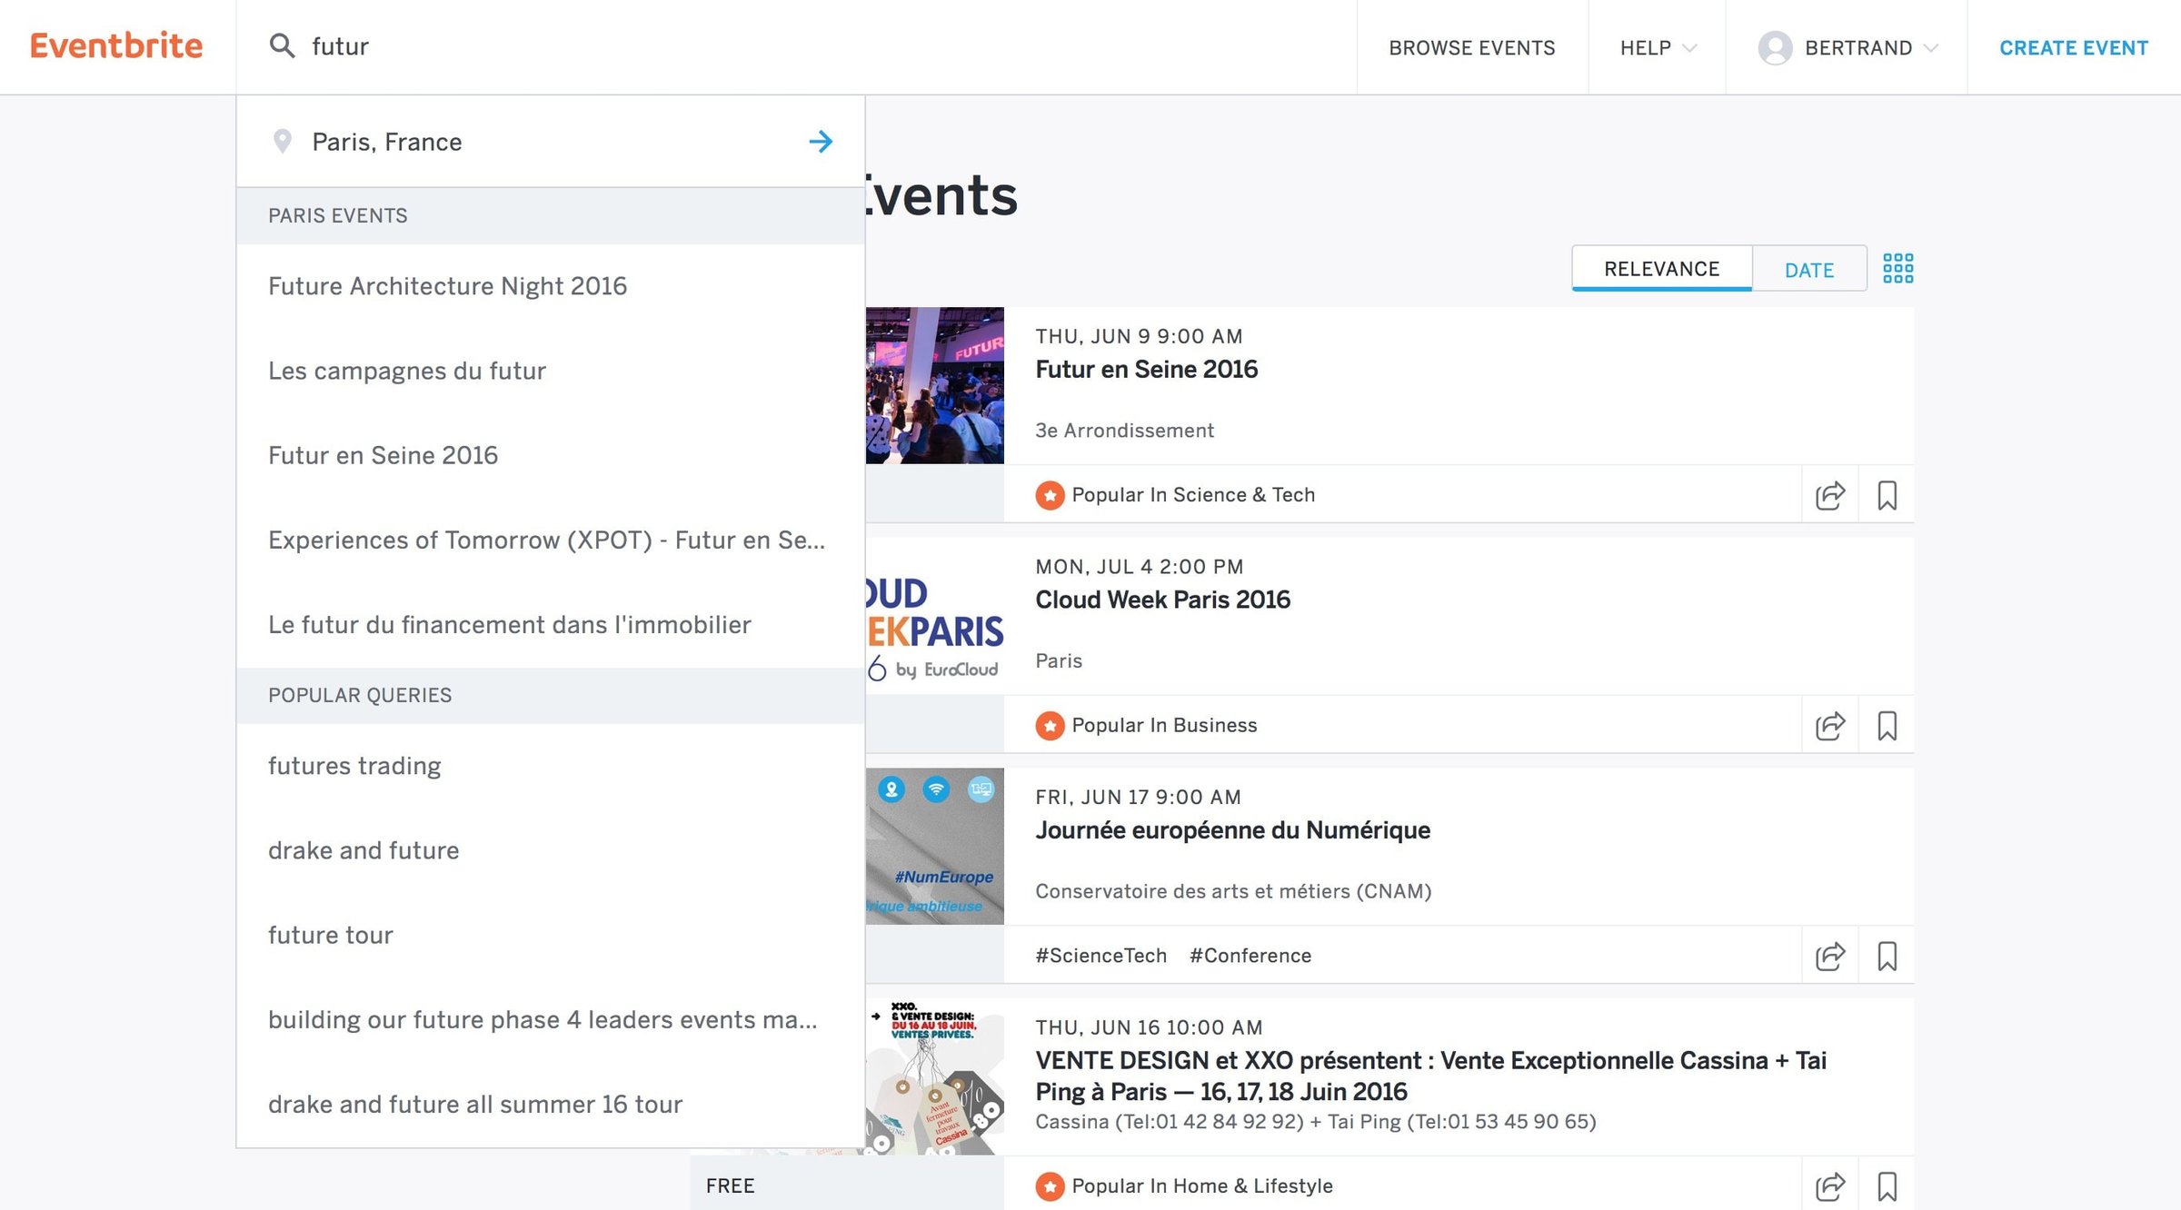
Task: Bookmark the VENTE DESIGN et XXO event
Action: tap(1887, 1185)
